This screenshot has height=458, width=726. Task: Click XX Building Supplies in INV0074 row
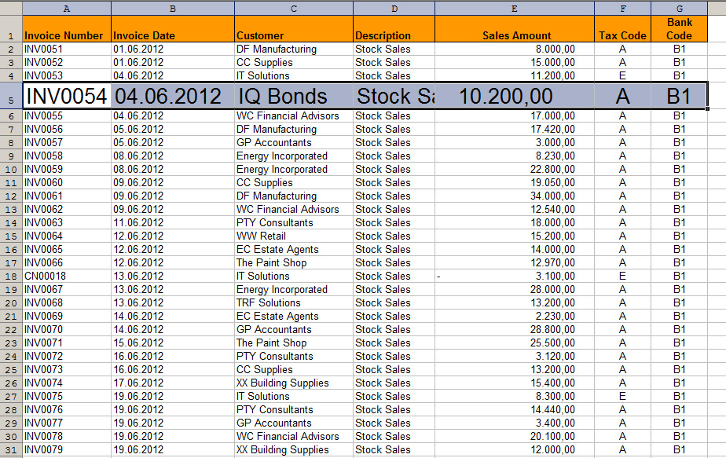(x=294, y=383)
